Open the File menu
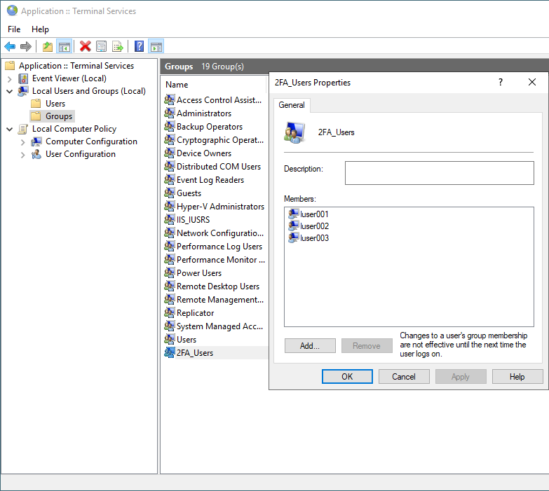 coord(14,29)
